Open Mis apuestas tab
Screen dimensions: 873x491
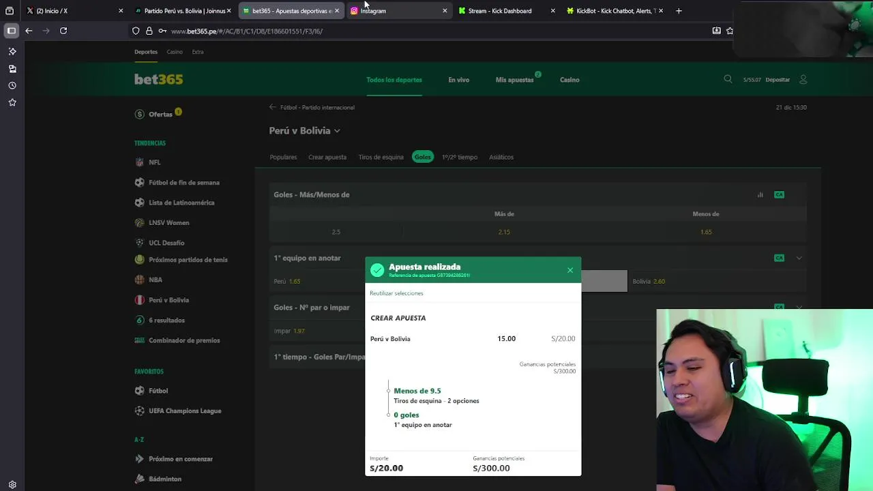click(514, 80)
